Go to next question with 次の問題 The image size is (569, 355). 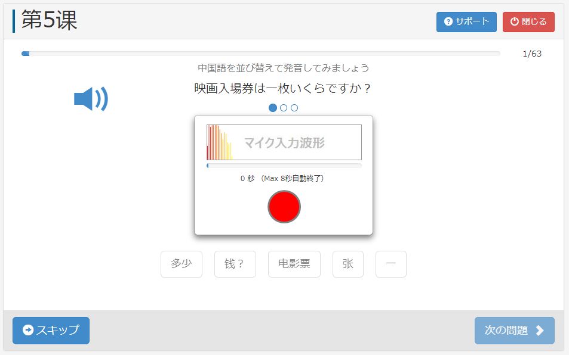514,331
